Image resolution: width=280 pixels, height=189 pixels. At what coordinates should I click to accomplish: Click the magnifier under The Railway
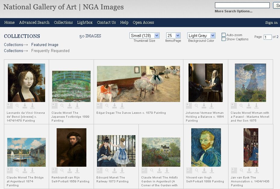[107, 171]
